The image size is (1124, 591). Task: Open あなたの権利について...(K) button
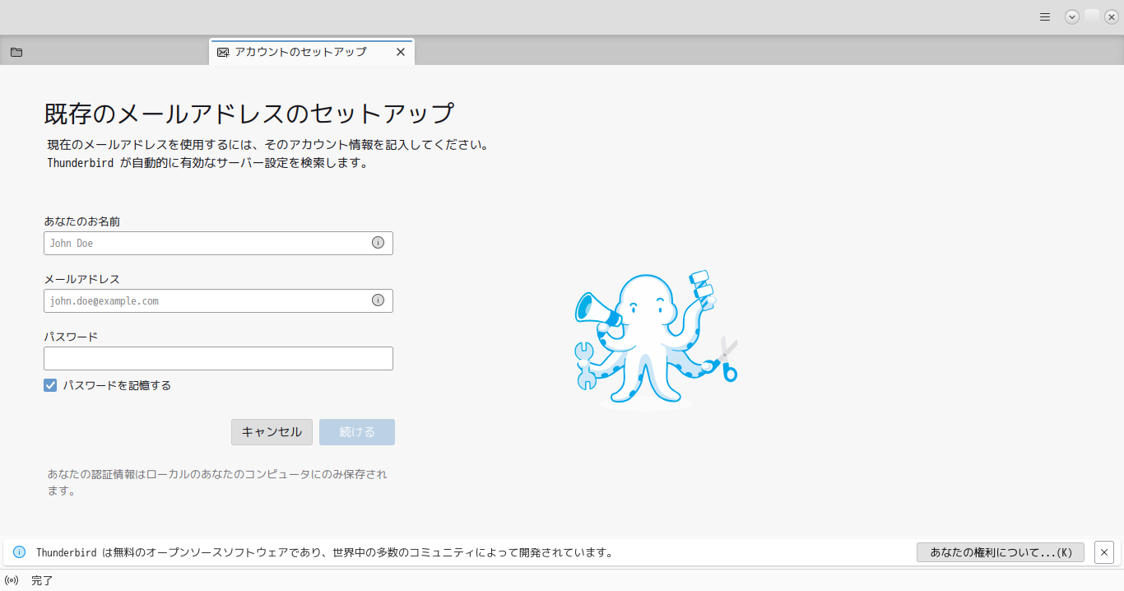(1001, 552)
